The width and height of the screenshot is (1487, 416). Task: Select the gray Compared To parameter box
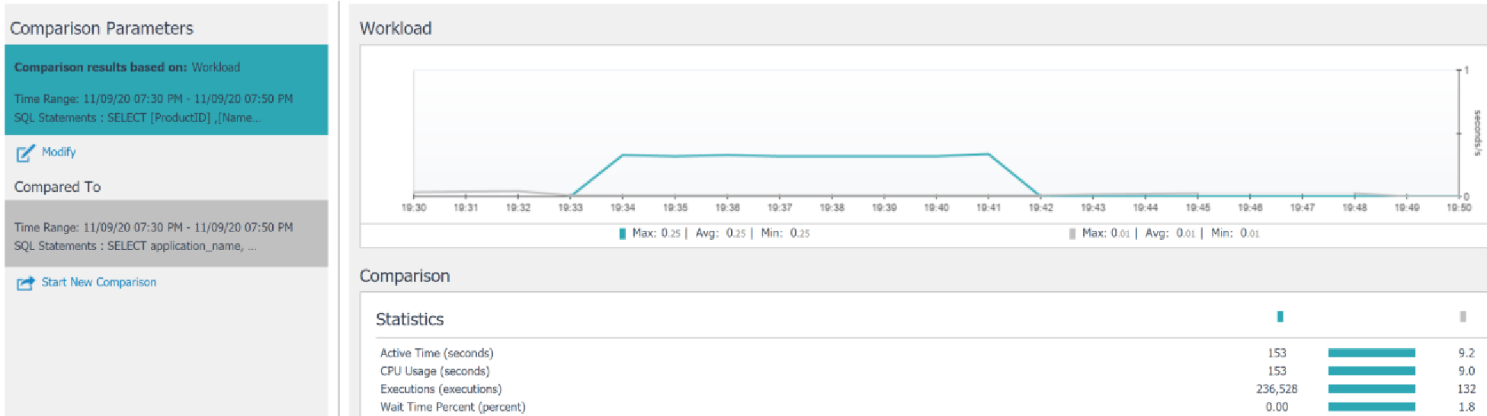[x=166, y=234]
